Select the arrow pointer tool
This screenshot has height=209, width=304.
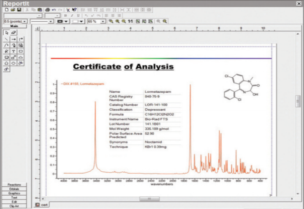6,33
